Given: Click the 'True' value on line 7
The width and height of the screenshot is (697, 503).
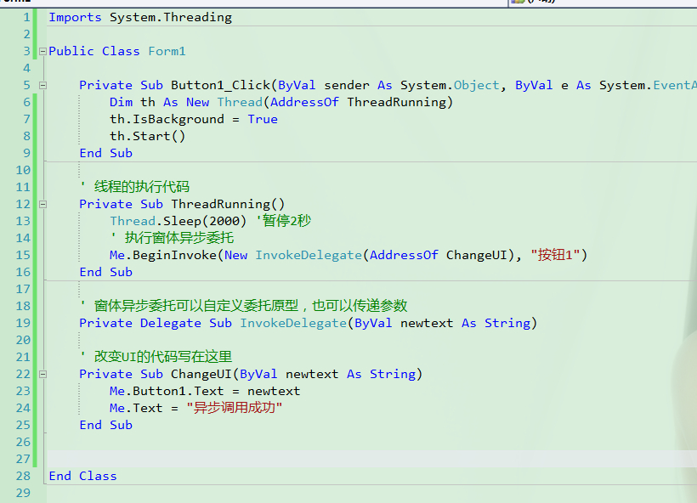Looking at the screenshot, I should (263, 119).
